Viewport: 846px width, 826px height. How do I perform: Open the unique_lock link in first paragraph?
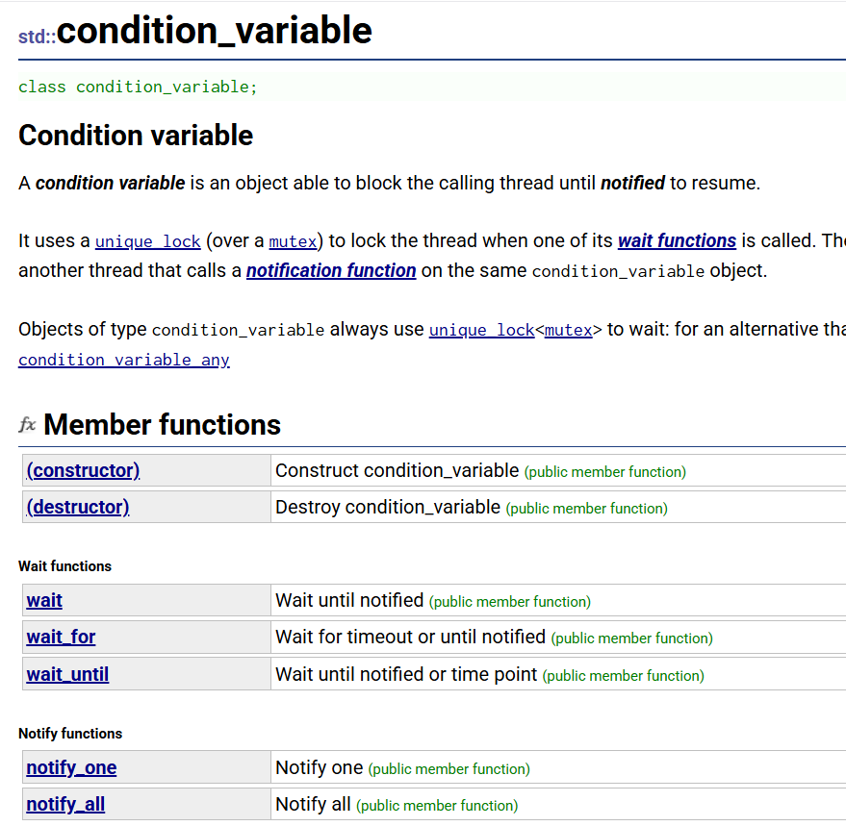pos(148,241)
